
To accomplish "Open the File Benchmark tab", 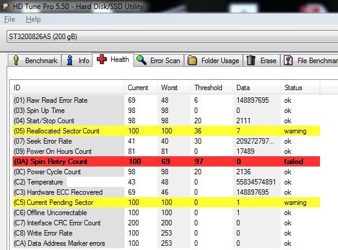I will pos(309,61).
